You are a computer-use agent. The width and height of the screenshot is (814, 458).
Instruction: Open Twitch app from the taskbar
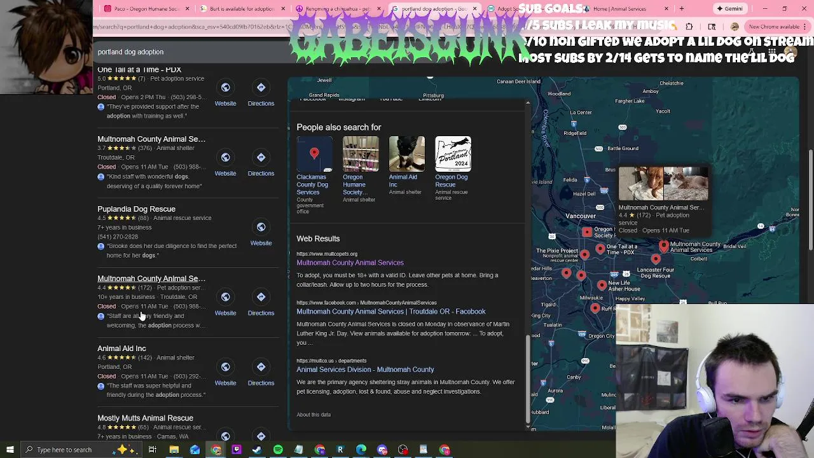(237, 450)
